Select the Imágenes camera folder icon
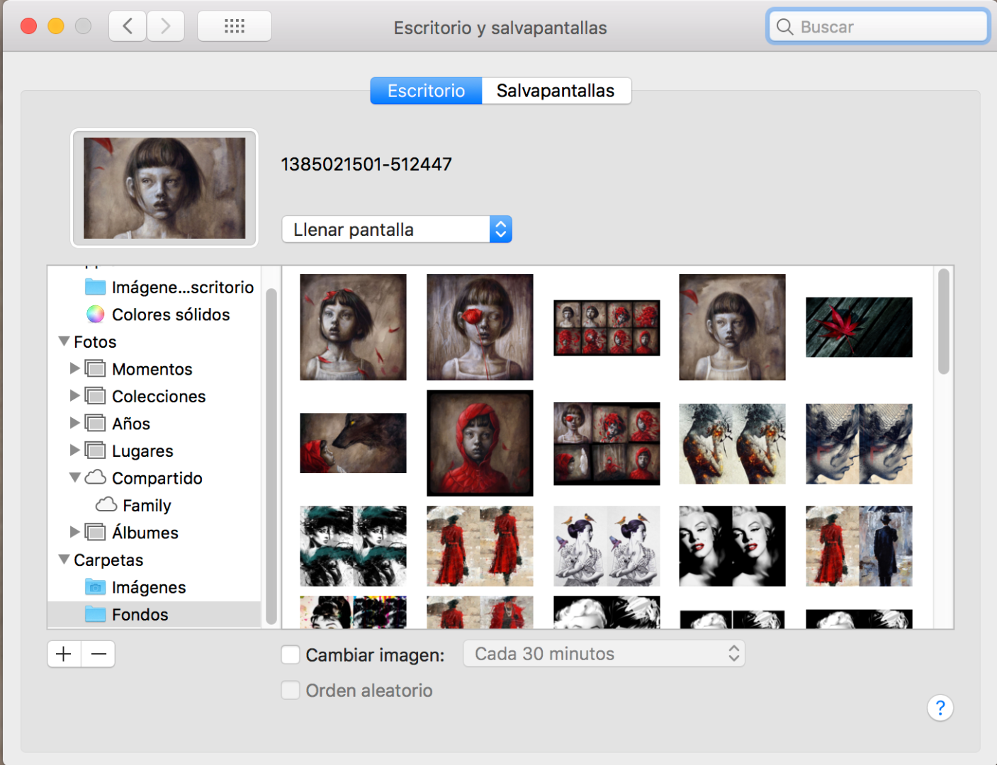The width and height of the screenshot is (997, 765). pyautogui.click(x=95, y=586)
